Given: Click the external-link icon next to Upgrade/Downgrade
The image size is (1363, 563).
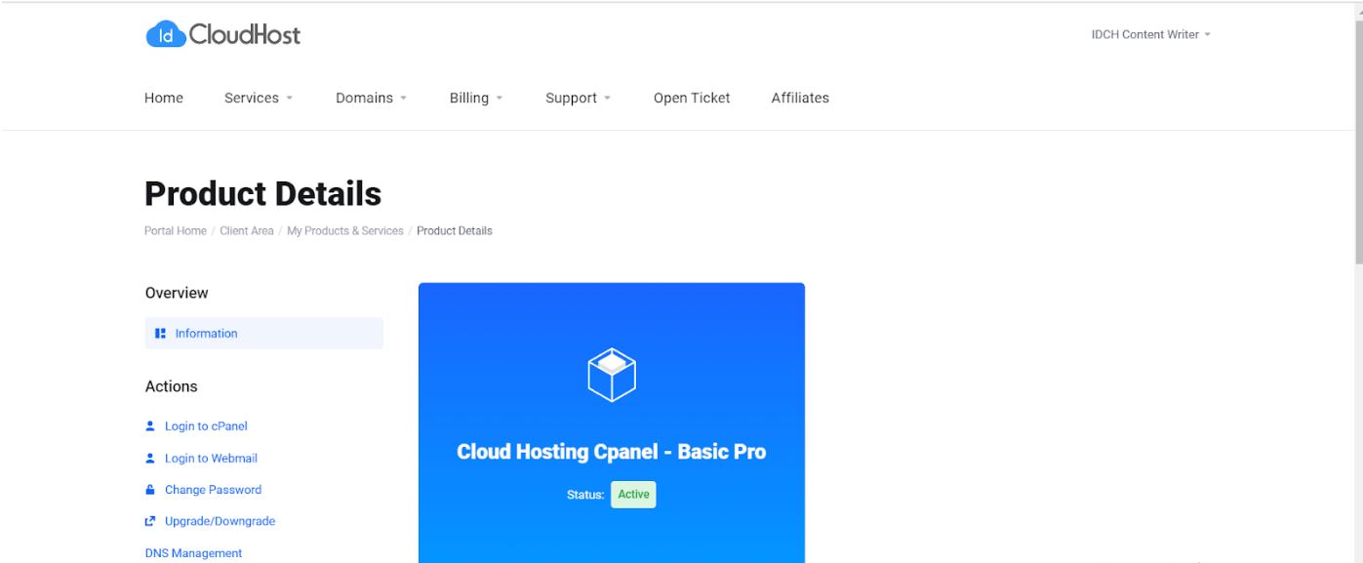Looking at the screenshot, I should click(x=149, y=520).
